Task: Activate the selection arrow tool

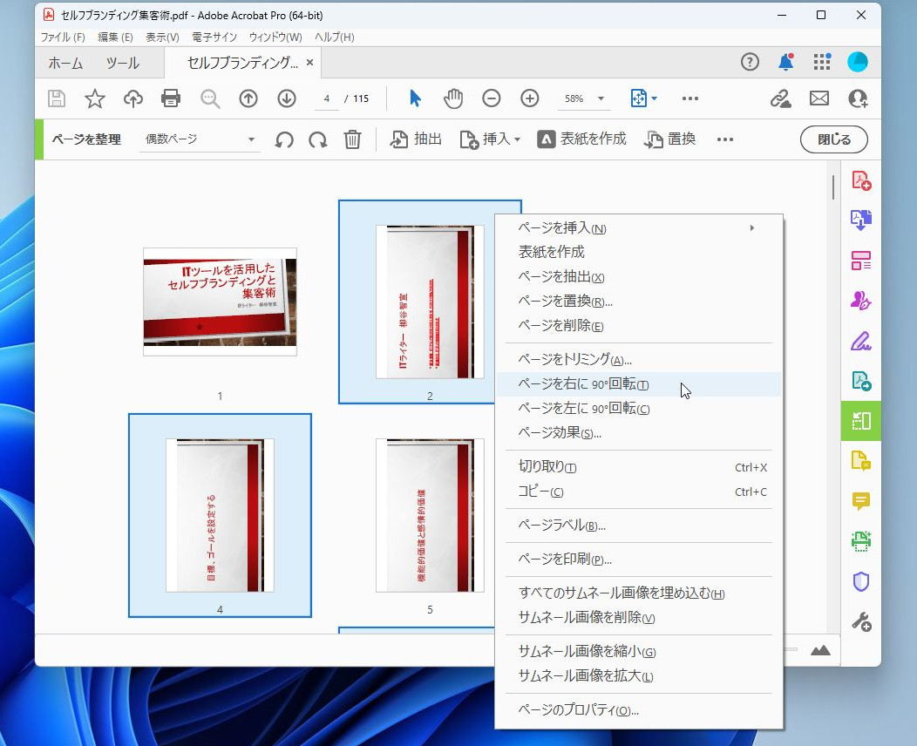Action: tap(415, 98)
